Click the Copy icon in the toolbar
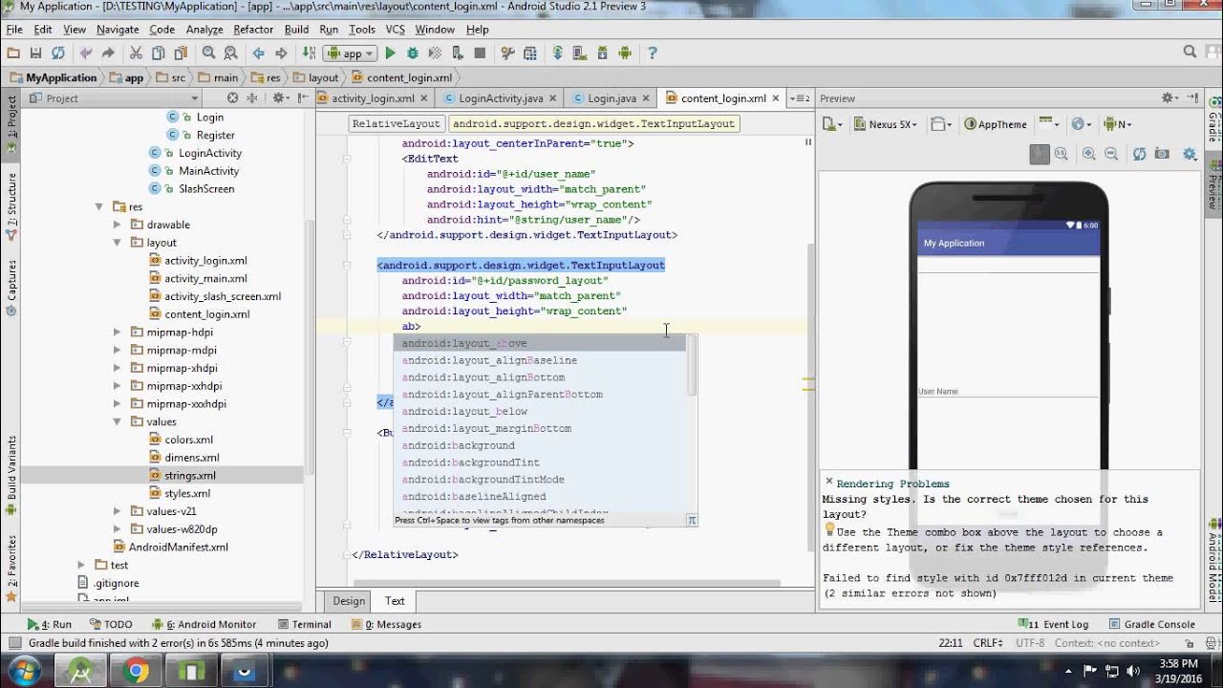The height and width of the screenshot is (688, 1223). click(158, 54)
